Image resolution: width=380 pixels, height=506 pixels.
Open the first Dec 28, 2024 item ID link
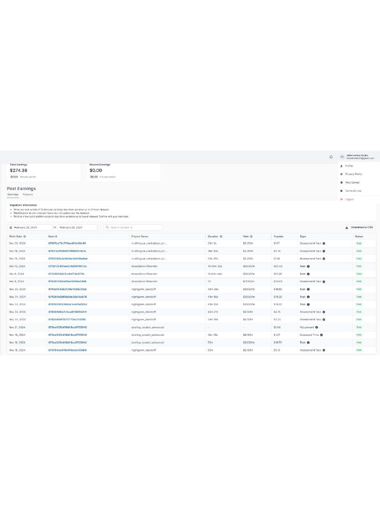tap(67, 244)
